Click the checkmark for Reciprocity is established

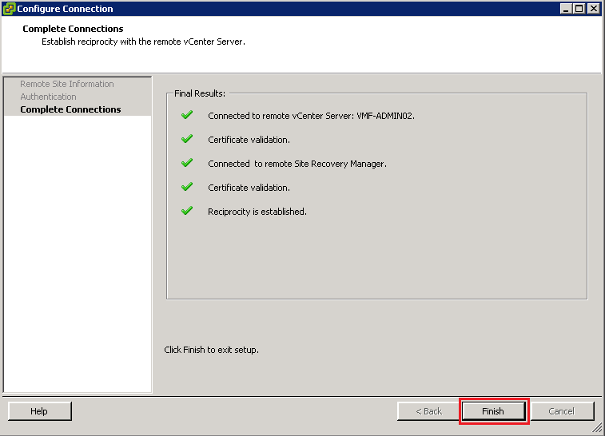[187, 211]
